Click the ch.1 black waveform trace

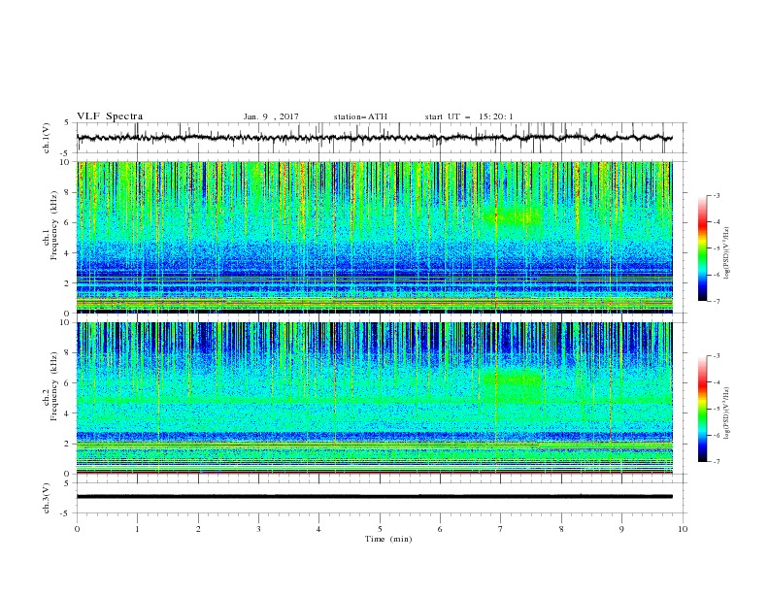point(374,138)
